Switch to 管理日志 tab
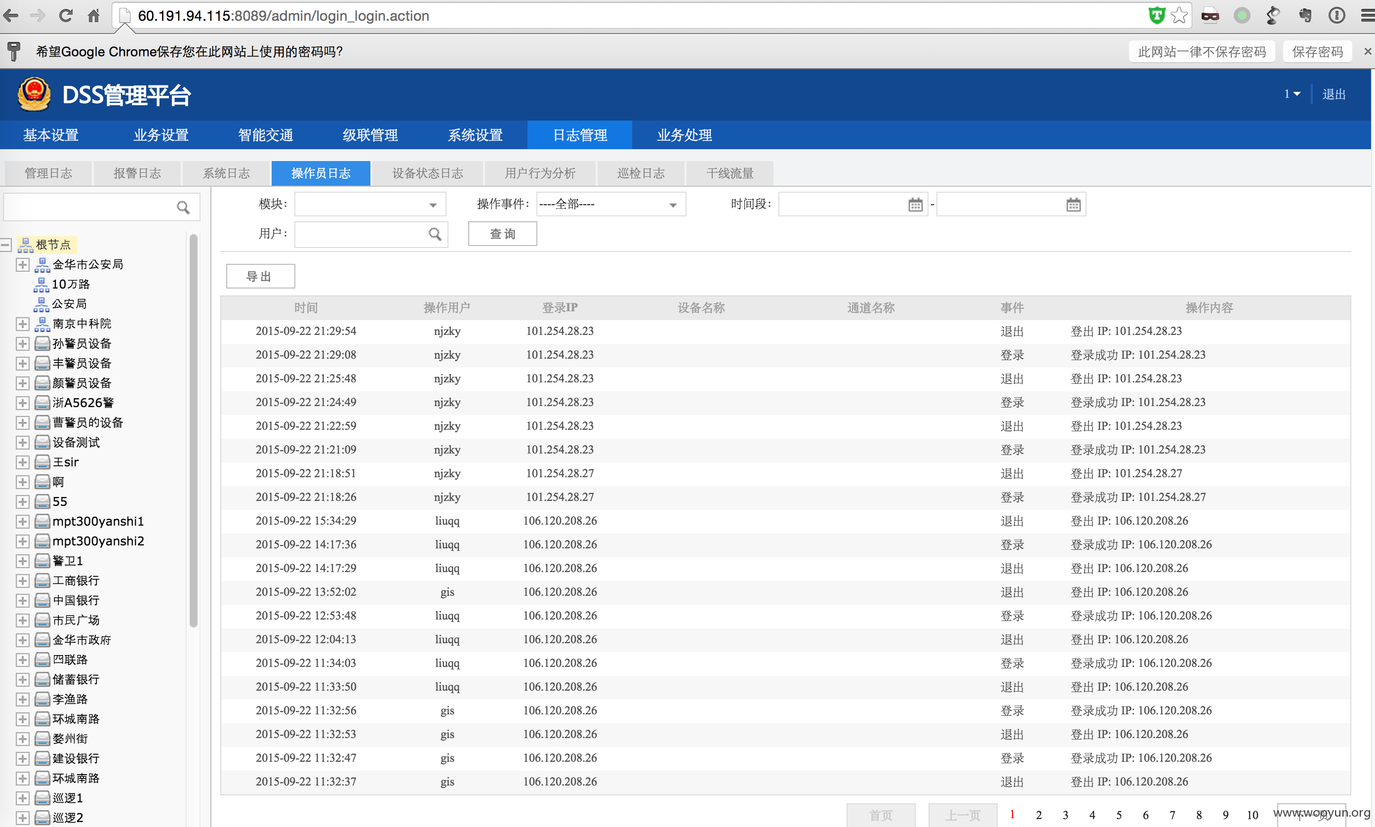The image size is (1375, 827). [48, 173]
